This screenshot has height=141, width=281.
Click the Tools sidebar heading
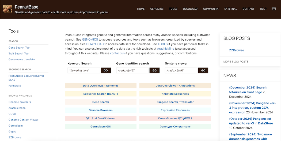coord(14,31)
